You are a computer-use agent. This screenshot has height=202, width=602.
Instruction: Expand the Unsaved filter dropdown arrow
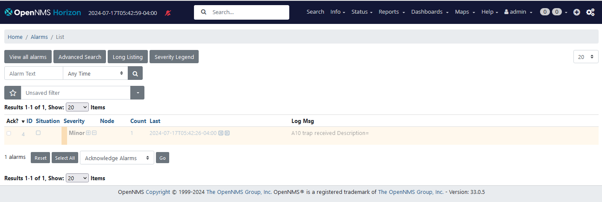point(137,93)
